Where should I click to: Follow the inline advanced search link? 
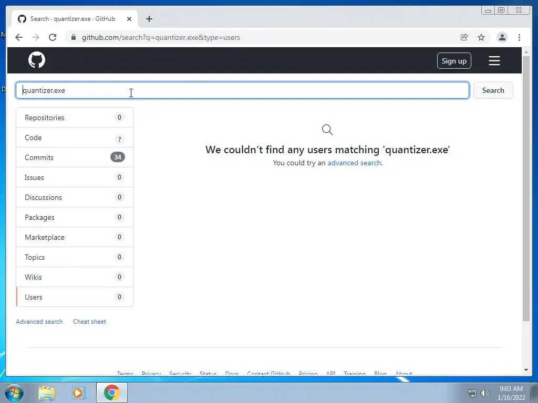tap(355, 163)
